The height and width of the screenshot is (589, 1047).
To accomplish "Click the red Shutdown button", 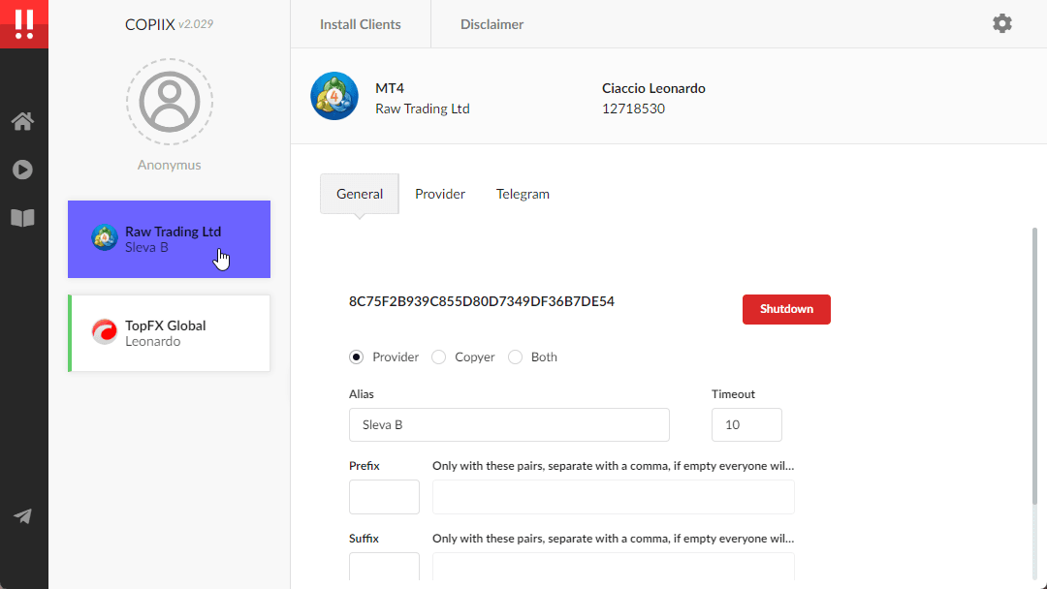I will 786,309.
